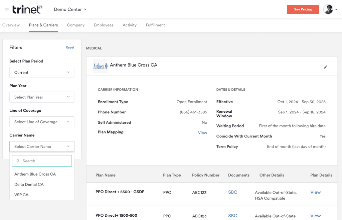
Task: Click the waiting period value text
Action: [292, 126]
